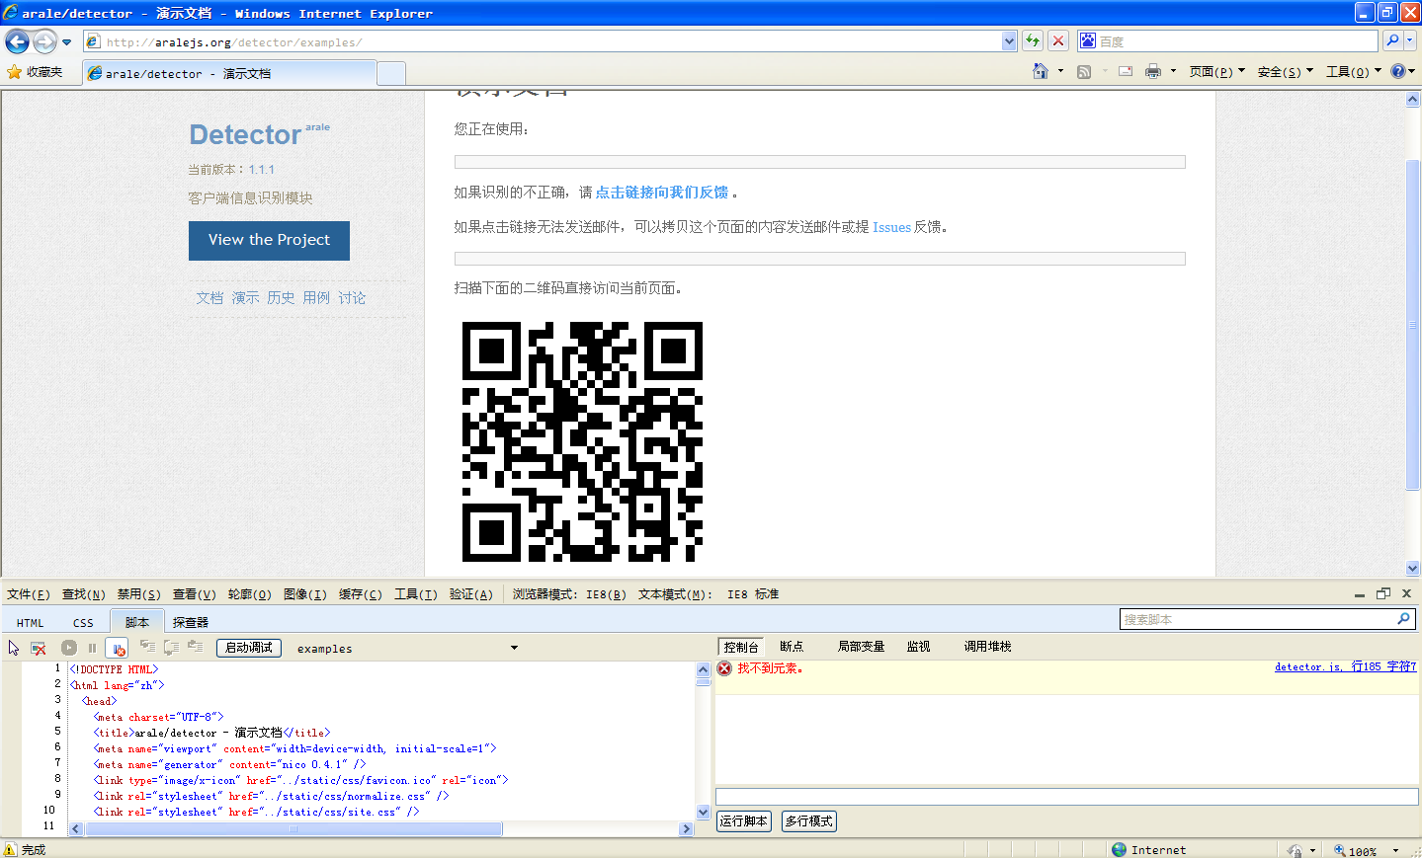Open the 演示 link in sidebar

click(245, 298)
